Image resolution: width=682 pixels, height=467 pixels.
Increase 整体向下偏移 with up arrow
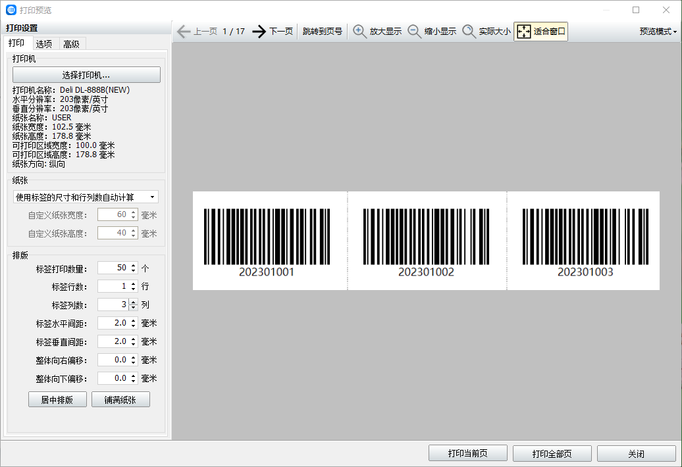[x=134, y=376]
